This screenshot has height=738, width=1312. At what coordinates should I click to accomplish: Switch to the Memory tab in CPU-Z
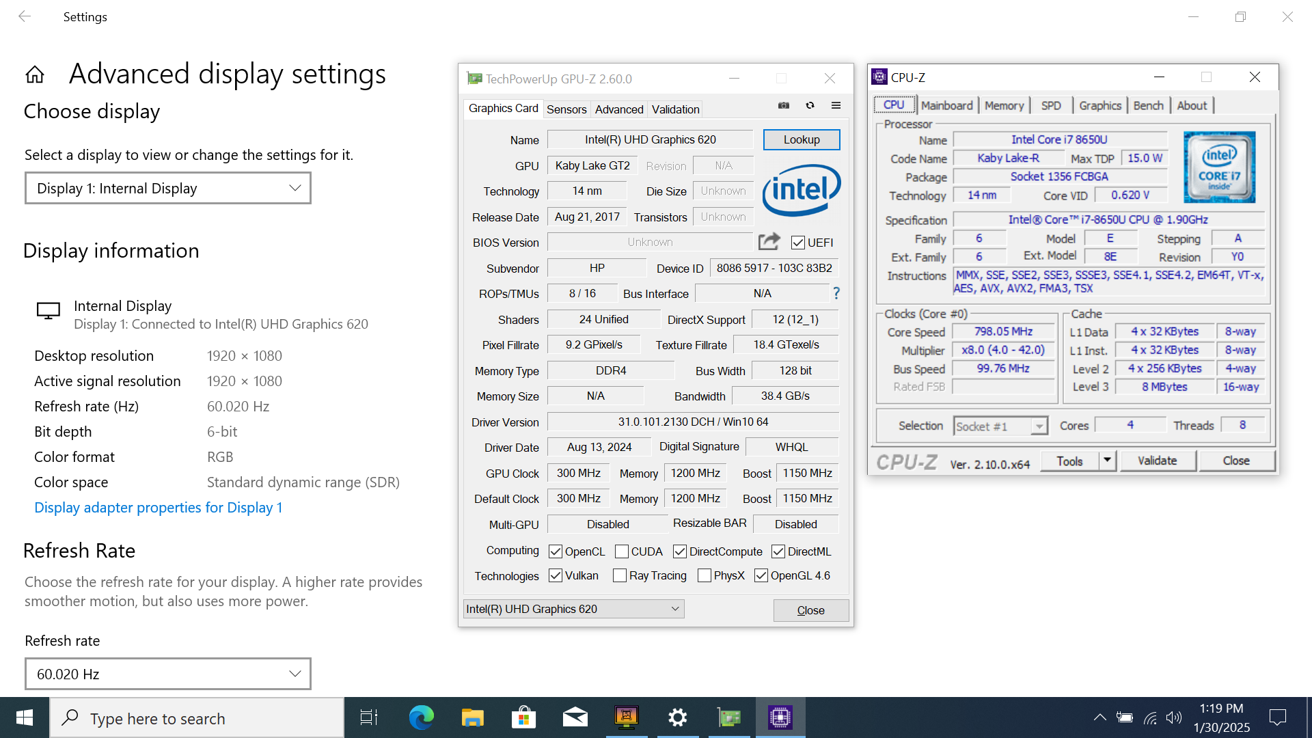click(x=1004, y=105)
